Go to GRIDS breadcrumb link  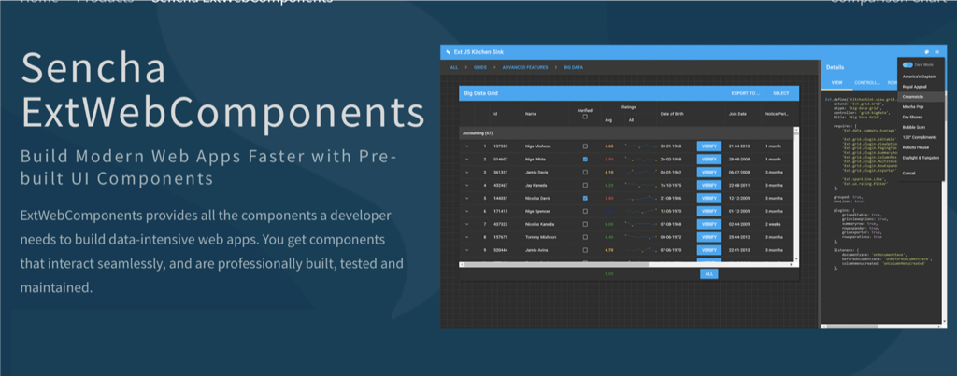click(480, 68)
